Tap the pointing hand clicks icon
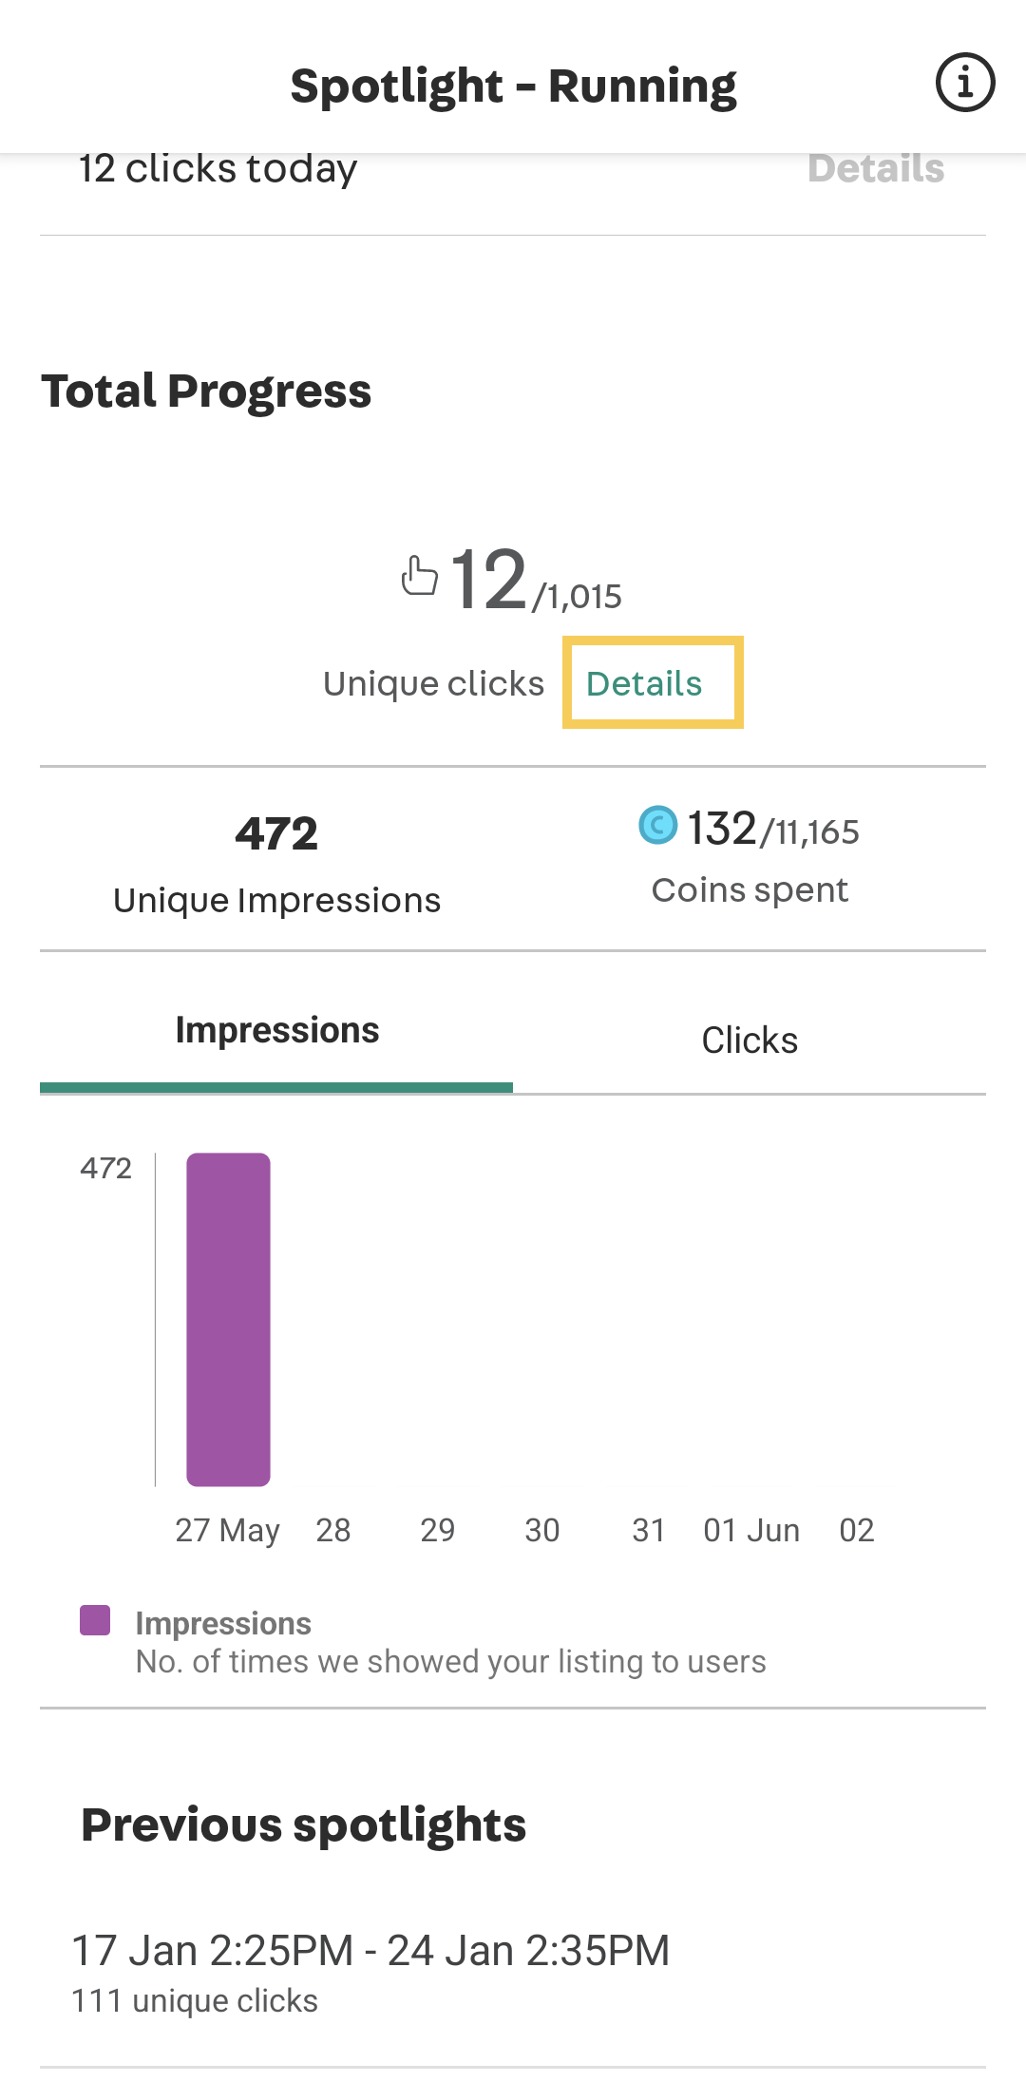1026x2082 pixels. coord(419,576)
